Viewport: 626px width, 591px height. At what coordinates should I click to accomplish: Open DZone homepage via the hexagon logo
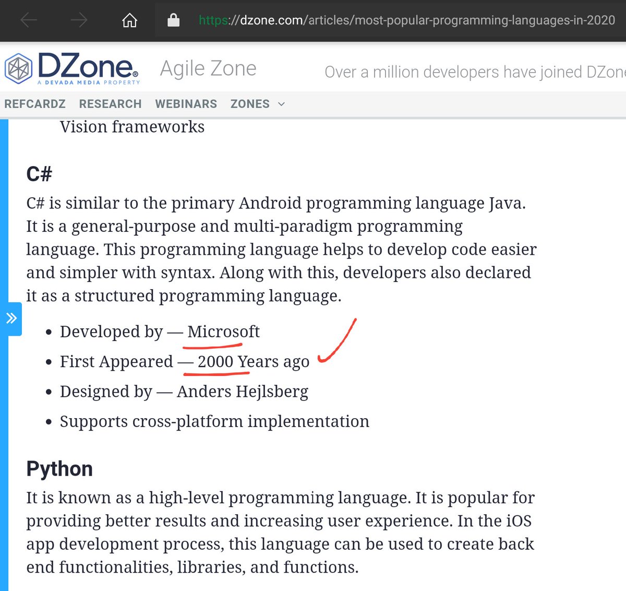pyautogui.click(x=19, y=68)
